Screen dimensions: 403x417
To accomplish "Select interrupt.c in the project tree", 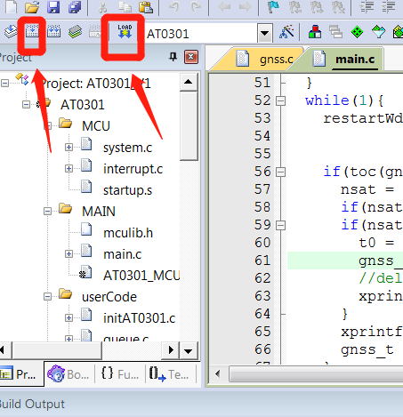I will [133, 169].
